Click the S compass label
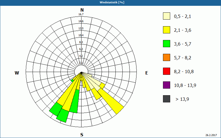The width and height of the screenshot is (221, 138). (82, 135)
